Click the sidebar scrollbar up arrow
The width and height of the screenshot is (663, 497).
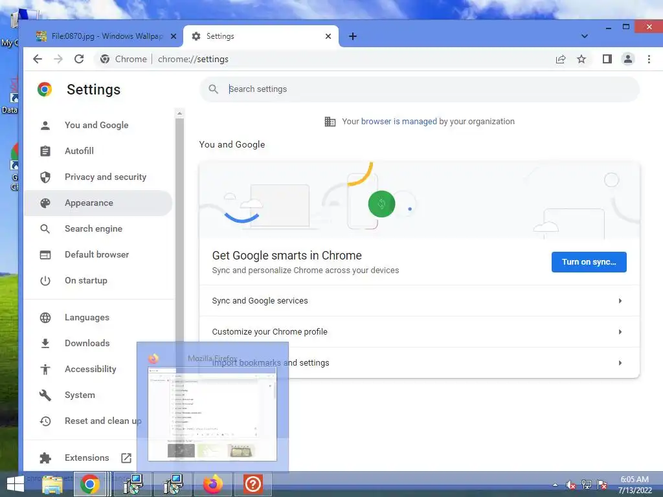179,113
